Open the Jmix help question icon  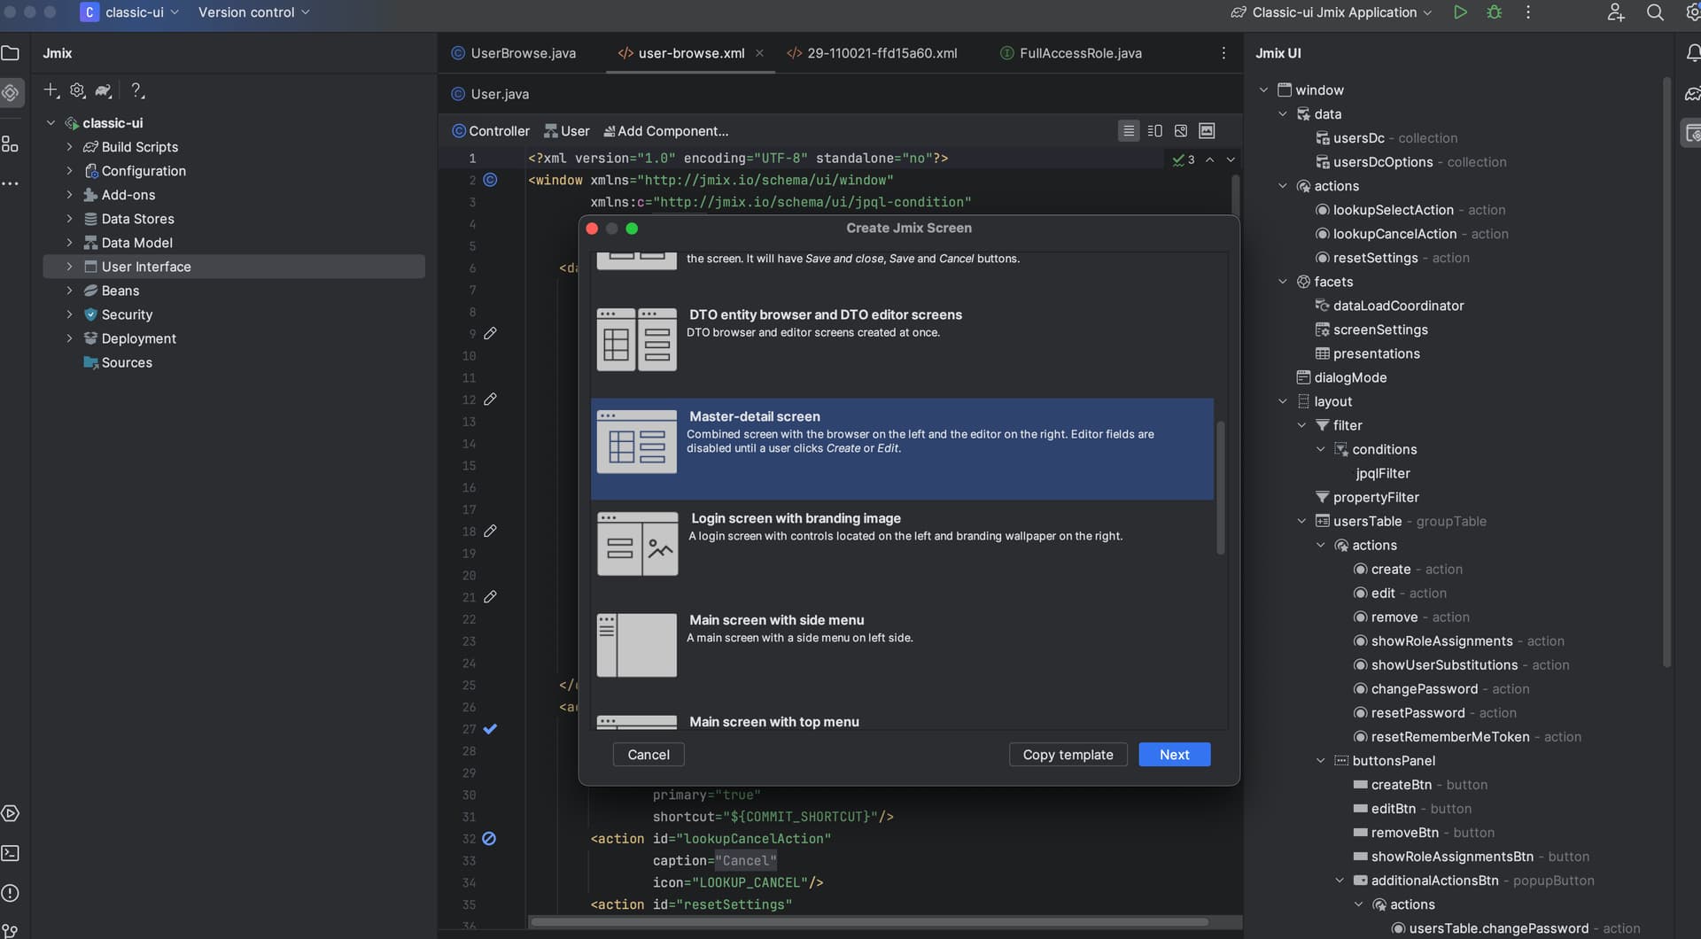pos(136,90)
